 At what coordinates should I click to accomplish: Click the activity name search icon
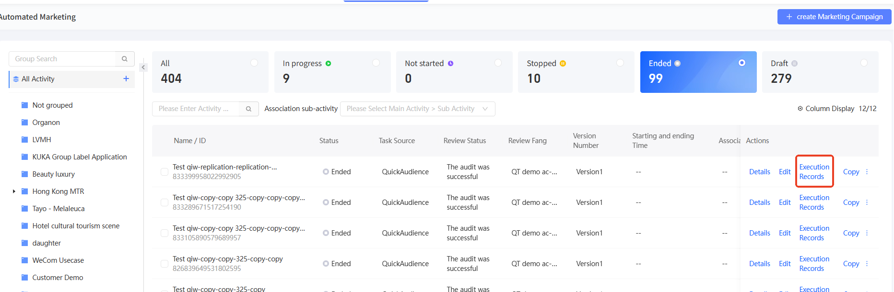[248, 109]
